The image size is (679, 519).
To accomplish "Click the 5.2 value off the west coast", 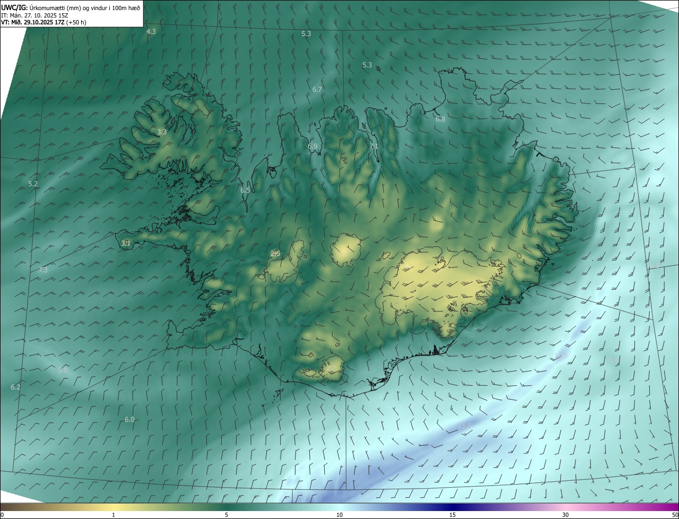I will pos(33,184).
